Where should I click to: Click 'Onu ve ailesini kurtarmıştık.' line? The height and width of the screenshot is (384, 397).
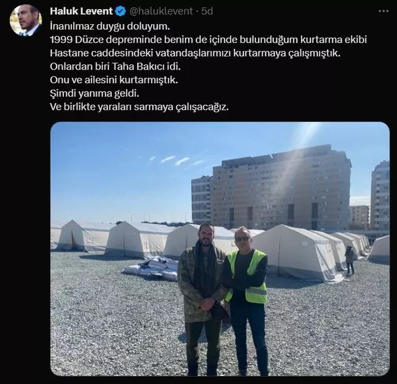(114, 80)
